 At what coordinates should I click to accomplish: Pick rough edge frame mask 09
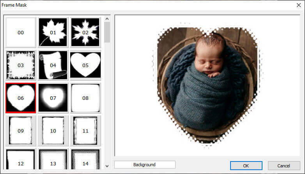(21, 131)
